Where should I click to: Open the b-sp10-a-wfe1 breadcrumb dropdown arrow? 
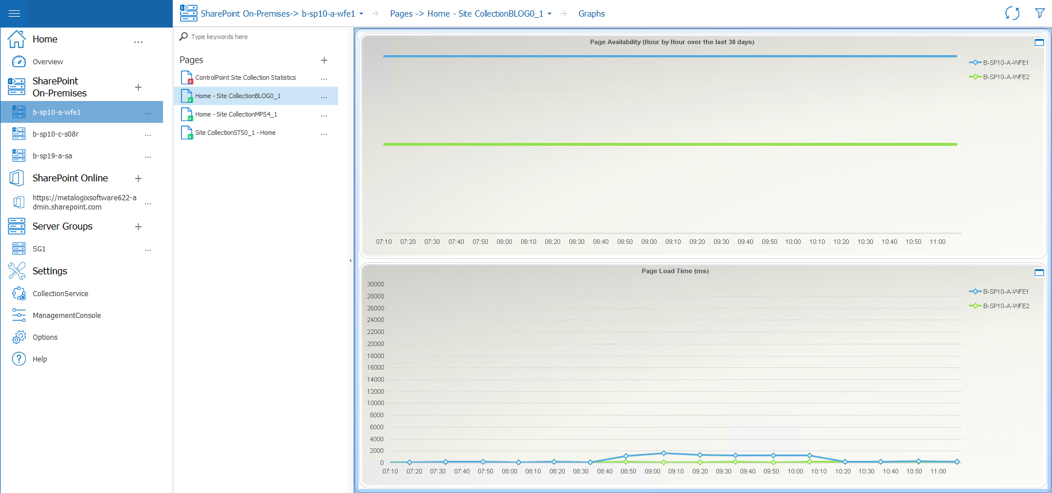(361, 14)
